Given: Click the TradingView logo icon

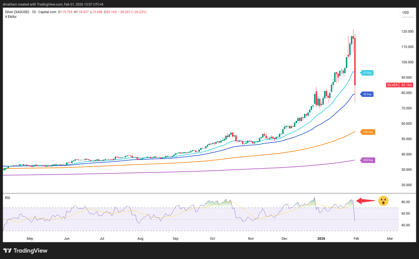Looking at the screenshot, I should pos(8,251).
